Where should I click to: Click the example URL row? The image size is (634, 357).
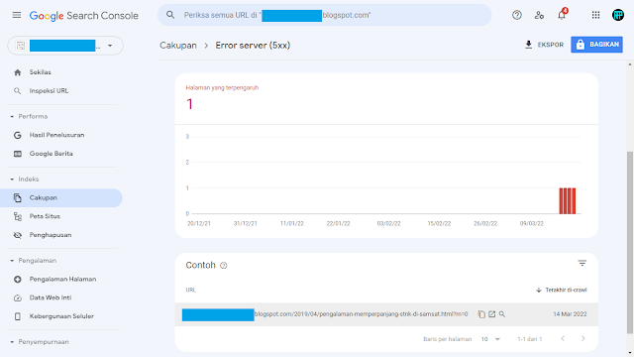coord(386,314)
